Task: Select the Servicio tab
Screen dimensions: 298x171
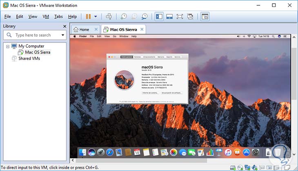Action: pos(177,57)
